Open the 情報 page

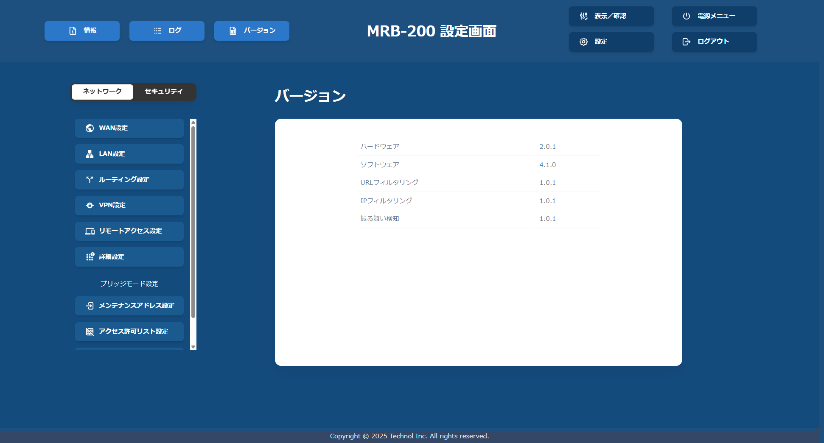tap(82, 31)
